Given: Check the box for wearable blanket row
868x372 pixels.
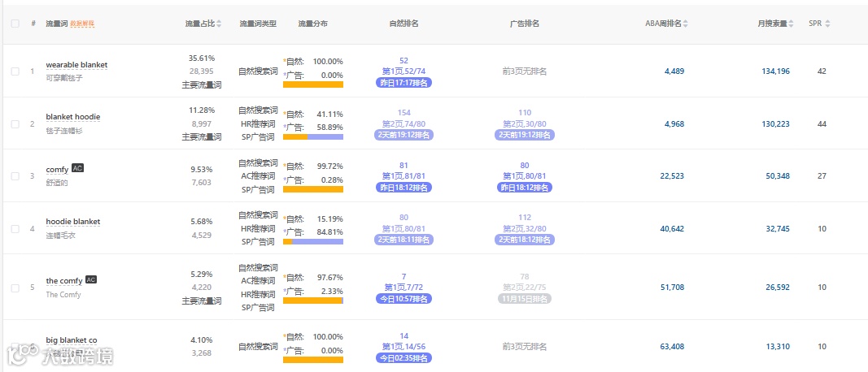Looking at the screenshot, I should 15,71.
